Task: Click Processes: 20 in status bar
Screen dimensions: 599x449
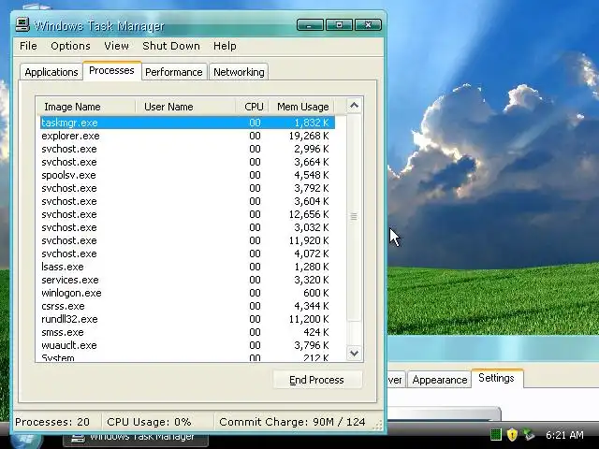Action: [52, 422]
